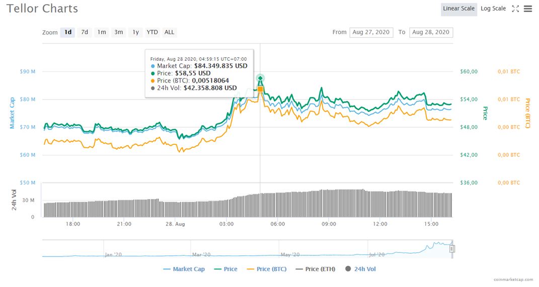Viewport: 539px width, 287px height.
Task: Toggle Price series in legend
Action: (x=226, y=269)
